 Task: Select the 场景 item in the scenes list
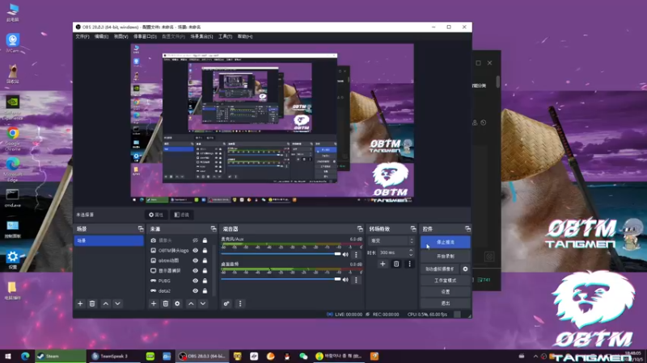click(x=108, y=240)
